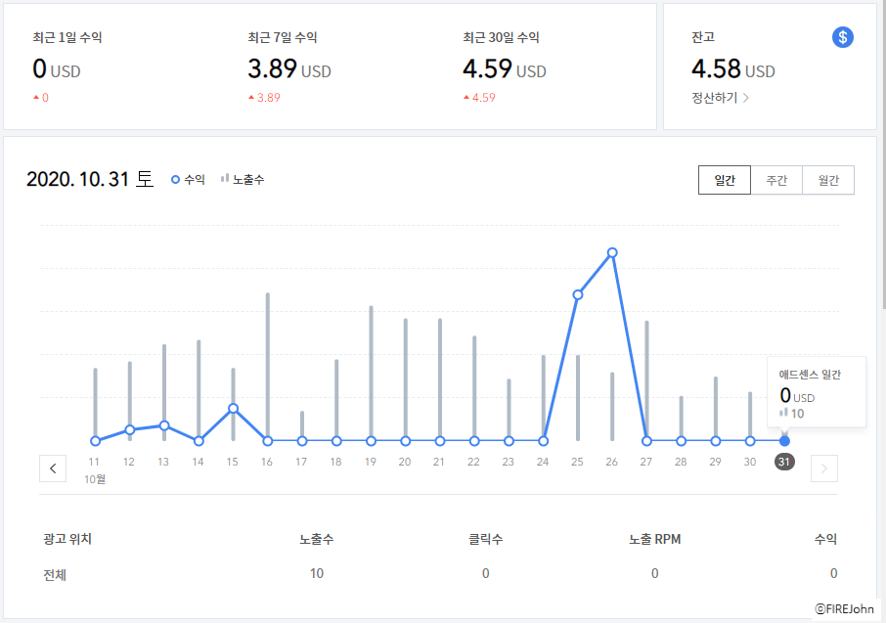Viewport: 886px width, 623px height.
Task: Switch to the 주간 weekly tab
Action: 776,180
